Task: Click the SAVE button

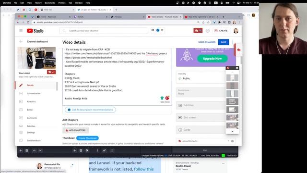Action: pos(224,42)
